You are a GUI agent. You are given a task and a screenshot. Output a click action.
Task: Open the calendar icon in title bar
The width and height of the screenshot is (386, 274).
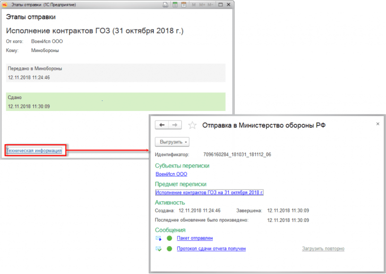point(184,5)
